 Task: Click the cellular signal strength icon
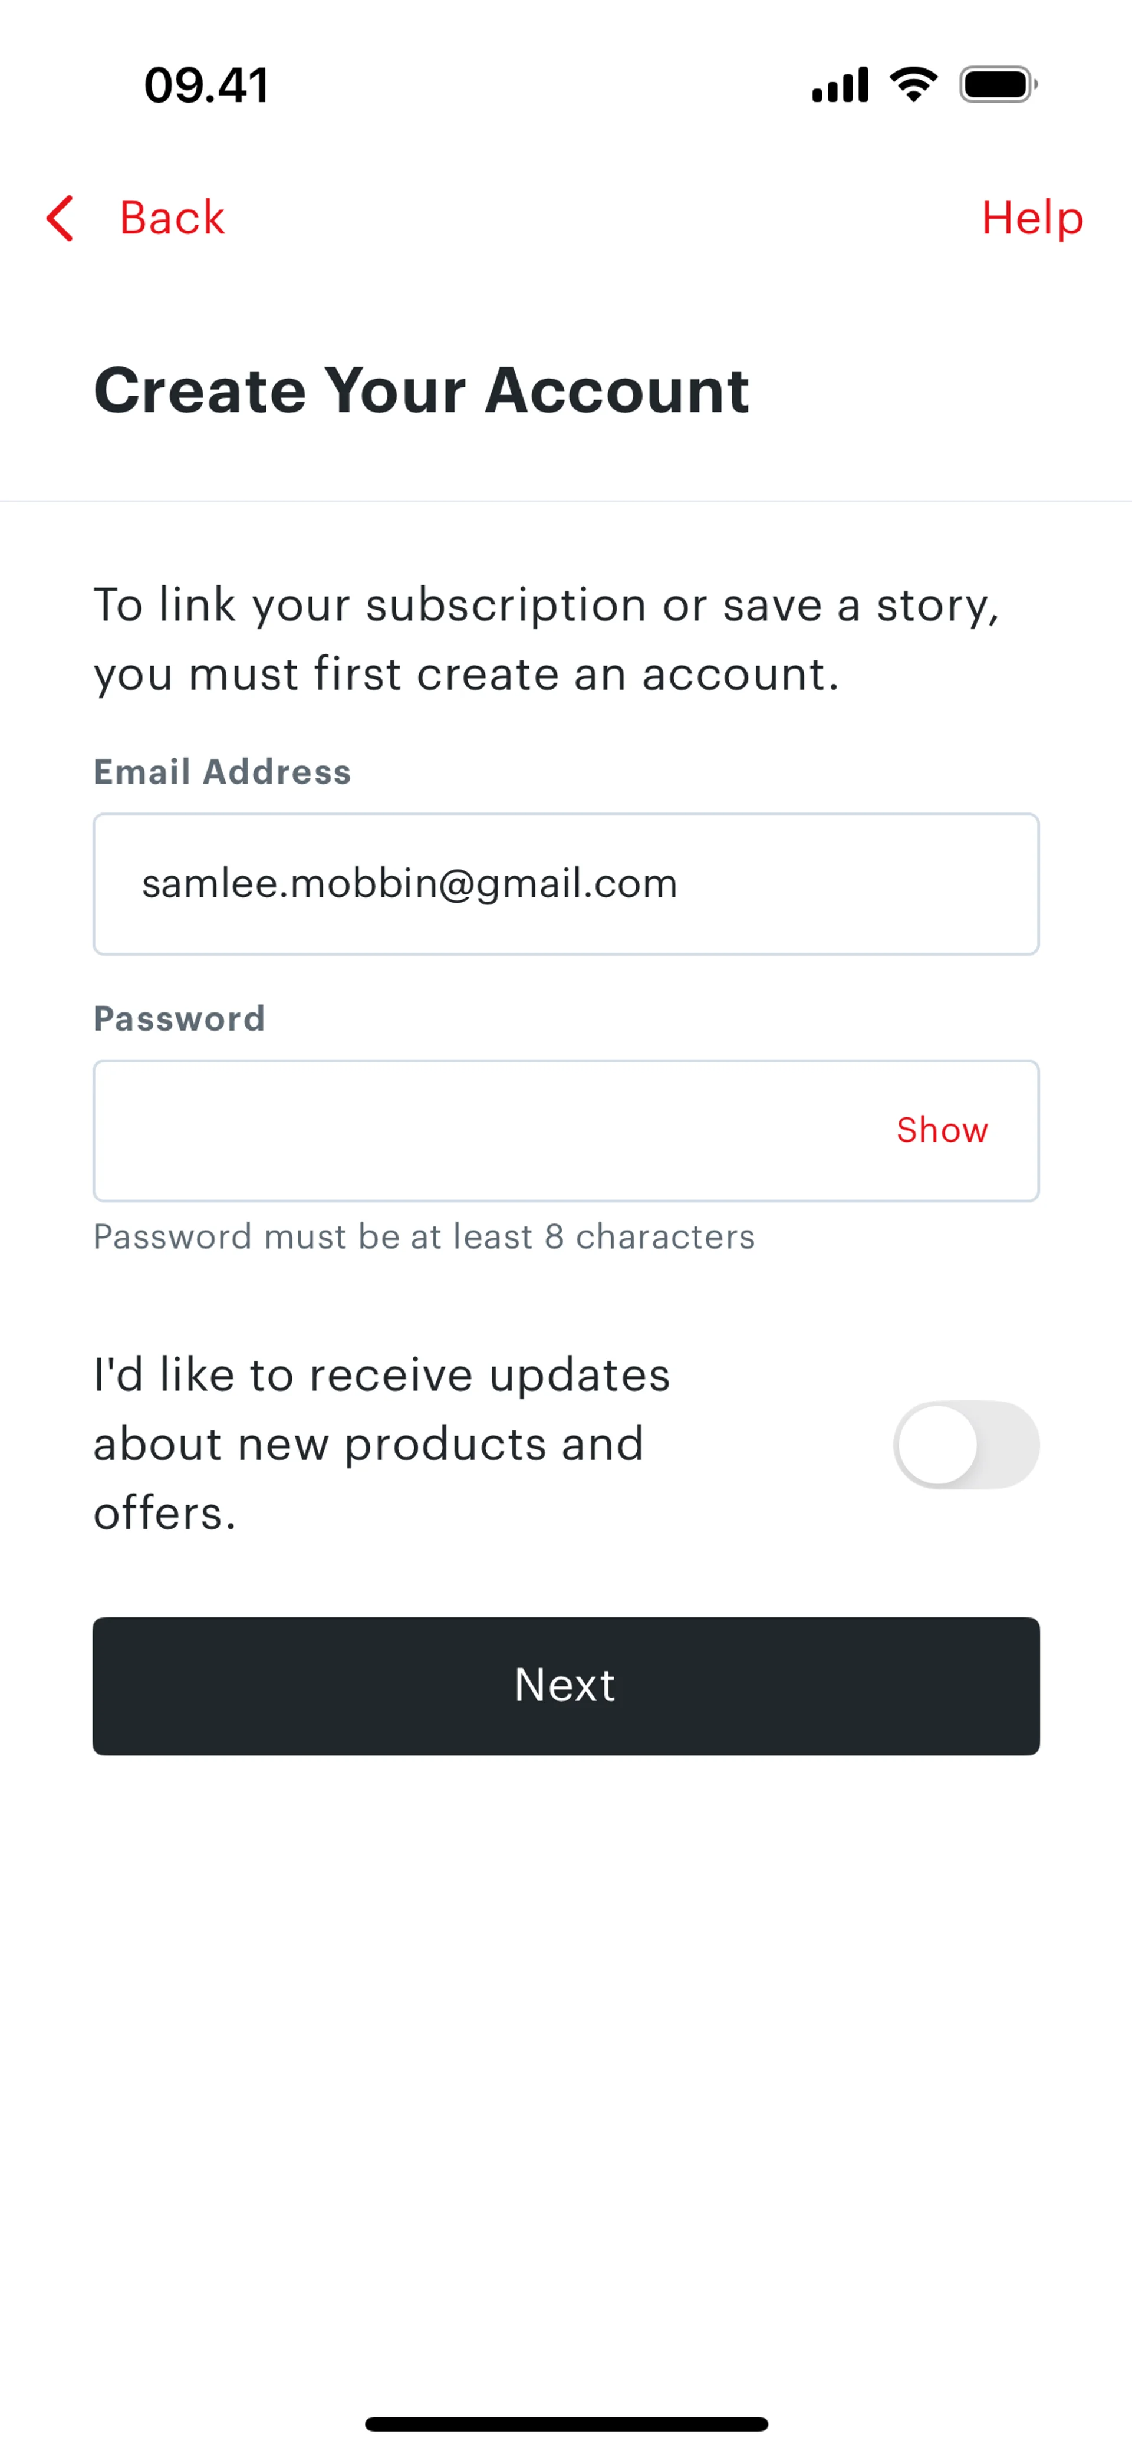[x=840, y=85]
